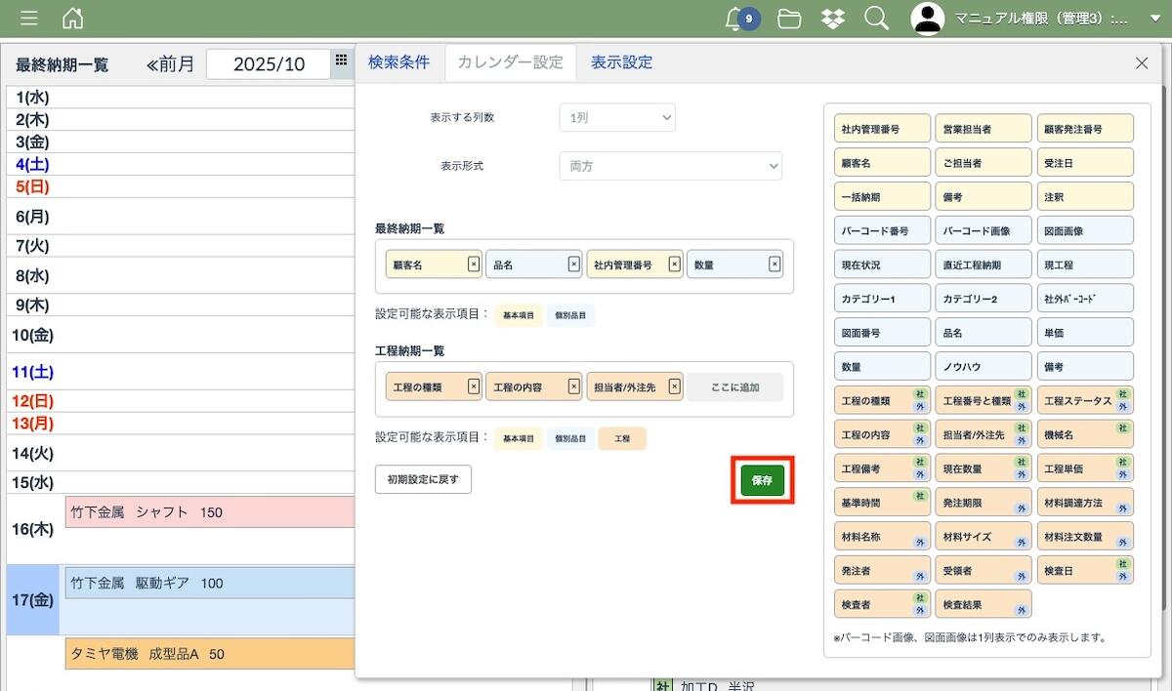This screenshot has height=691, width=1172.
Task: Switch to the 表示設定 tab
Action: pos(621,62)
